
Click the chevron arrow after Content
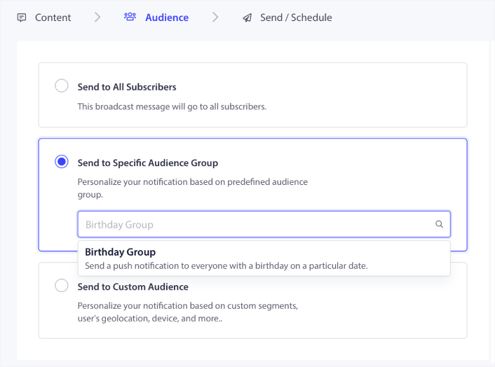[x=97, y=18]
